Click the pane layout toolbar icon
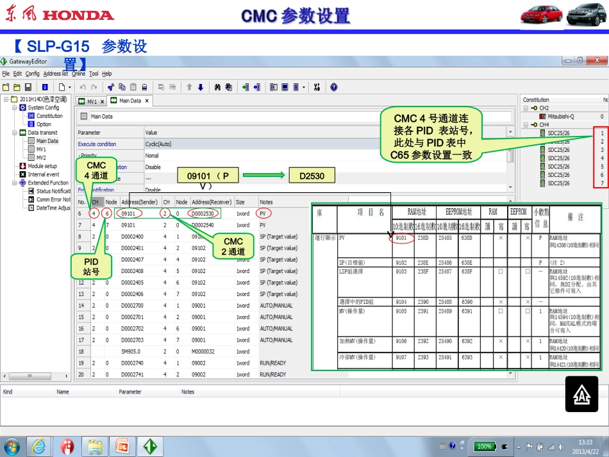 [274, 87]
